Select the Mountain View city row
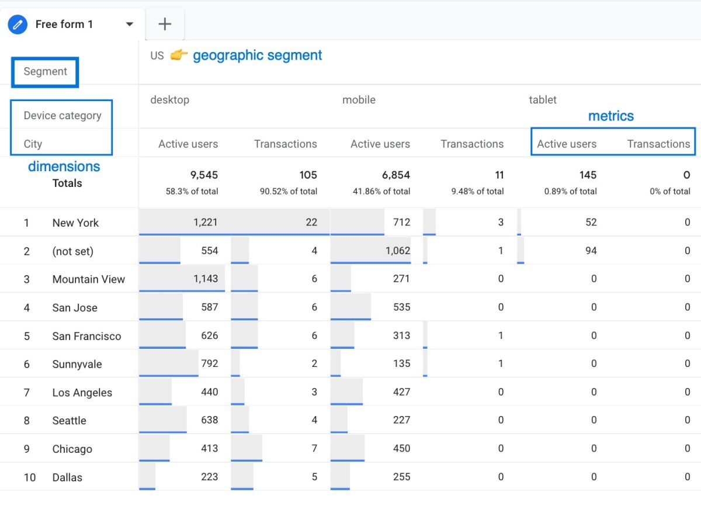 pyautogui.click(x=88, y=279)
